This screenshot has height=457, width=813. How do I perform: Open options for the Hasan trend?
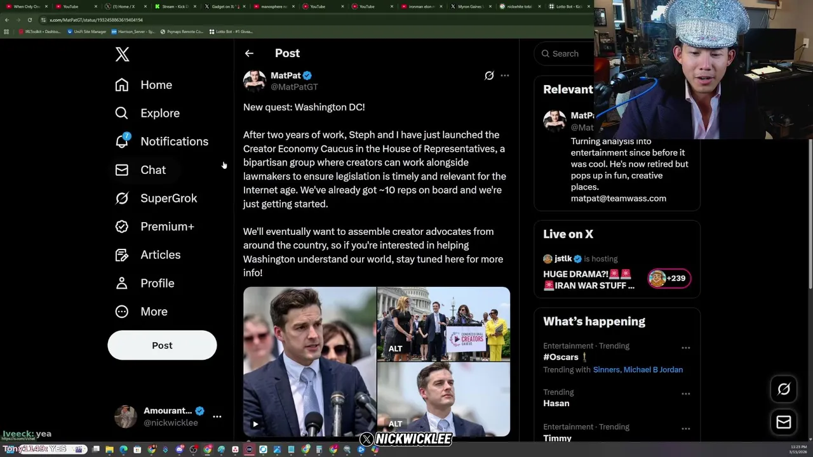pos(685,394)
